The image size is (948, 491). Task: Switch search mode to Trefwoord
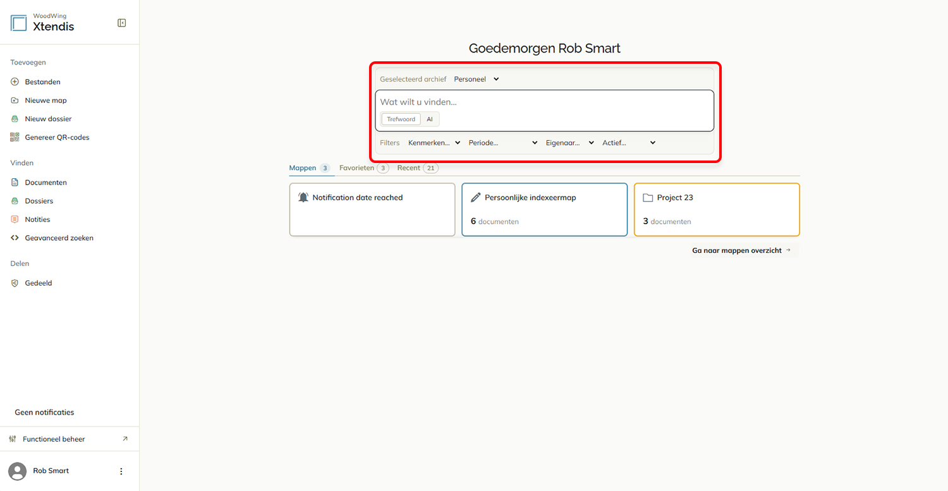click(401, 119)
